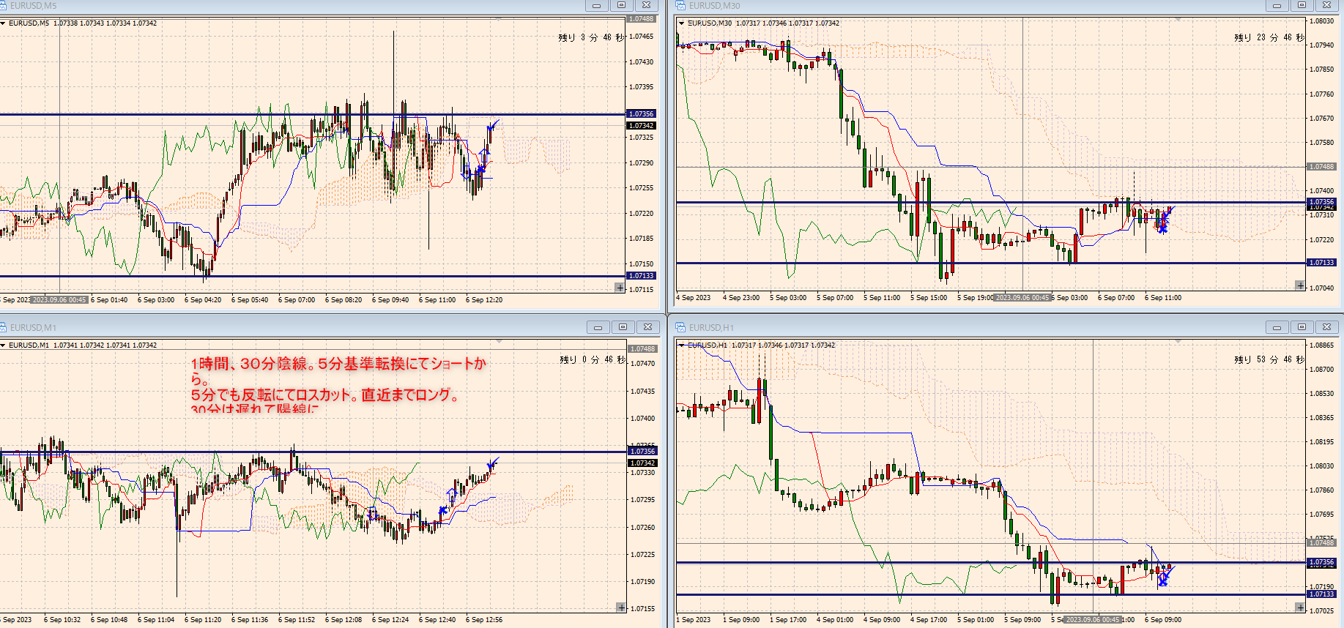Click the red Japanese note on M1 chart
This screenshot has width=1344, height=628.
pos(338,386)
